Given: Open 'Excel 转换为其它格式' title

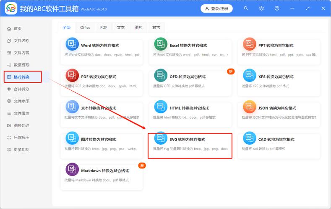Looking at the screenshot, I should [x=188, y=46].
